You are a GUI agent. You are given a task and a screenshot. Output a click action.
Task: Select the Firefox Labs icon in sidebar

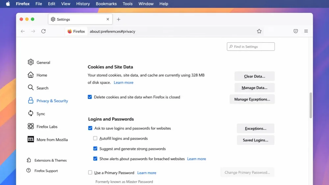click(31, 126)
